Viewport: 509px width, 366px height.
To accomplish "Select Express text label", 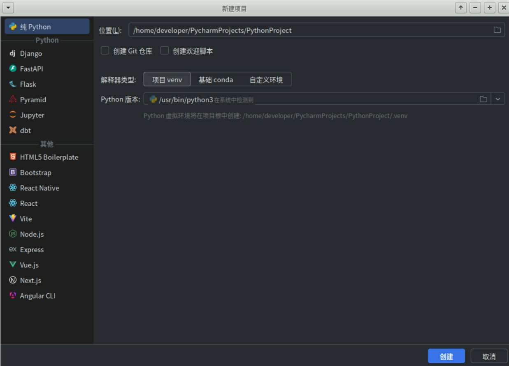I will tap(32, 249).
